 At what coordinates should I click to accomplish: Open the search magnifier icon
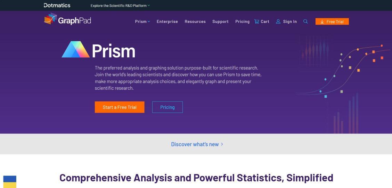[x=305, y=22]
